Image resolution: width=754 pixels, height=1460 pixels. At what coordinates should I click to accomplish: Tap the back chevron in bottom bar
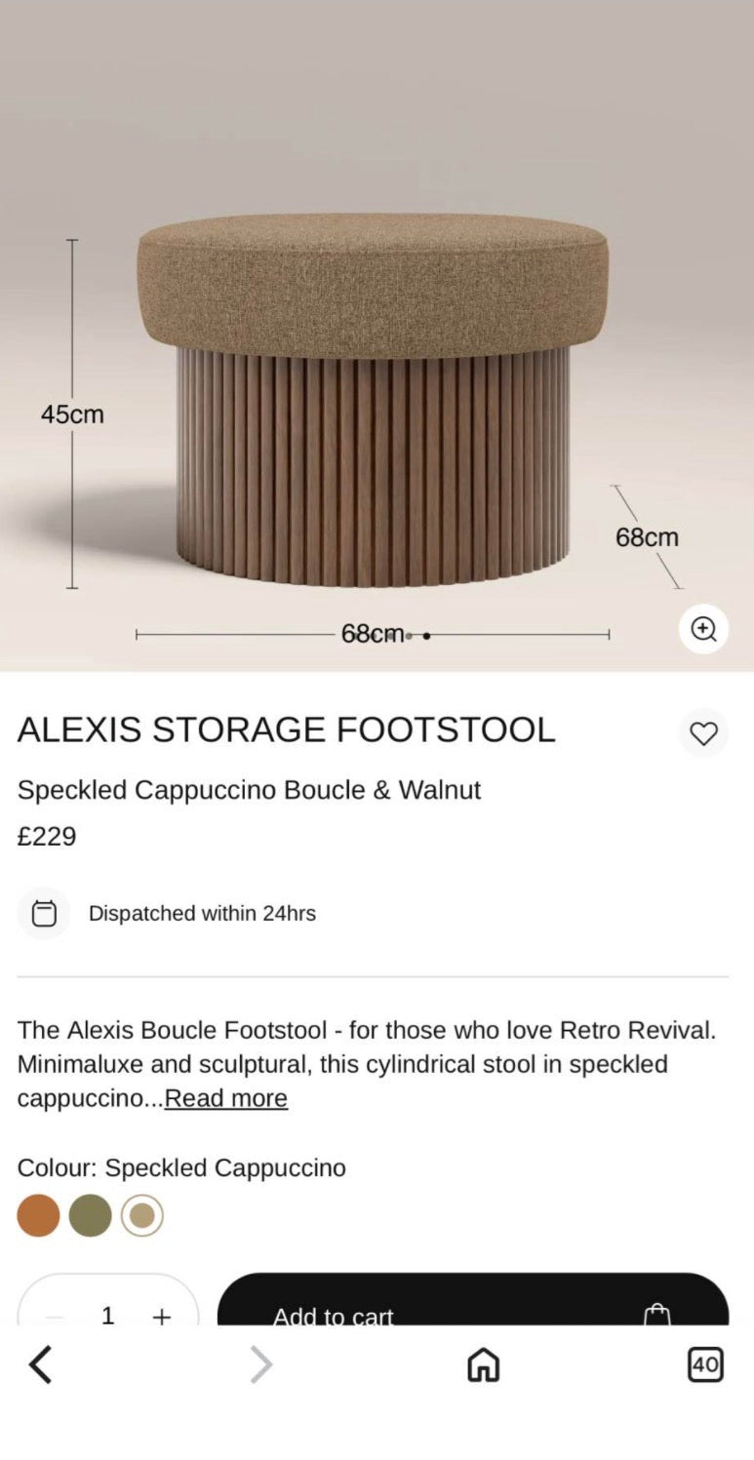[x=41, y=1365]
